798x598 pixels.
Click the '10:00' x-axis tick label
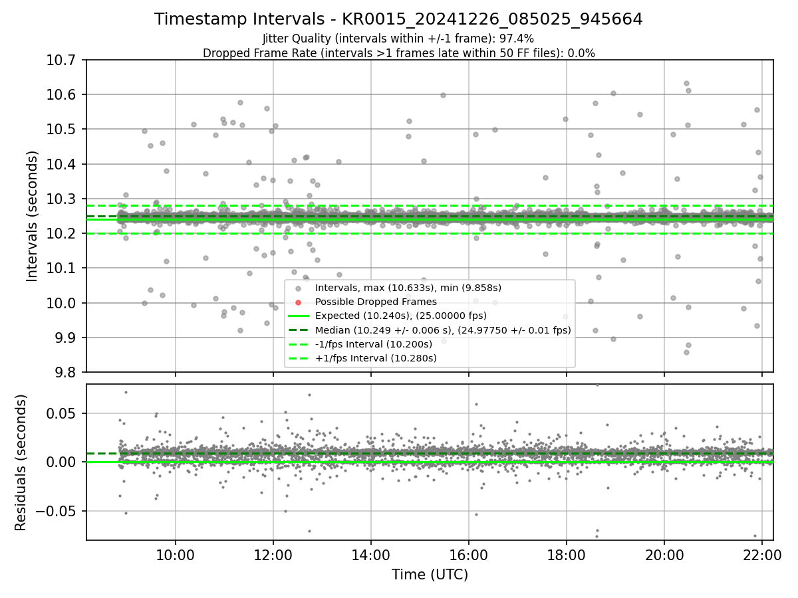coord(176,555)
